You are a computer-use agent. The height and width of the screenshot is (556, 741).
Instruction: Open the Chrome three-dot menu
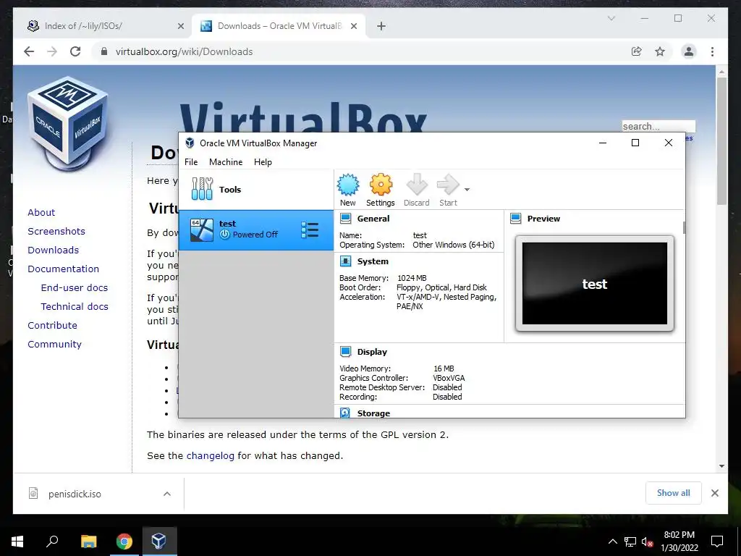712,51
